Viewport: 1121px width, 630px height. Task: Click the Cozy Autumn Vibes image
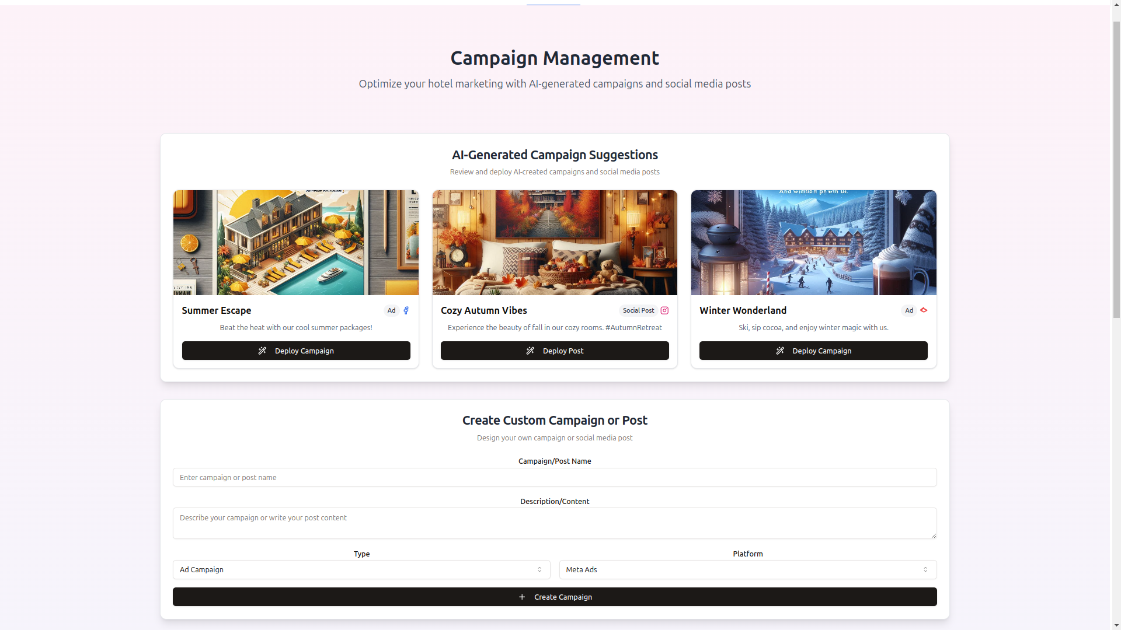tap(555, 243)
